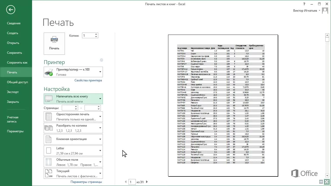Open Параметры страницы link

point(86,182)
